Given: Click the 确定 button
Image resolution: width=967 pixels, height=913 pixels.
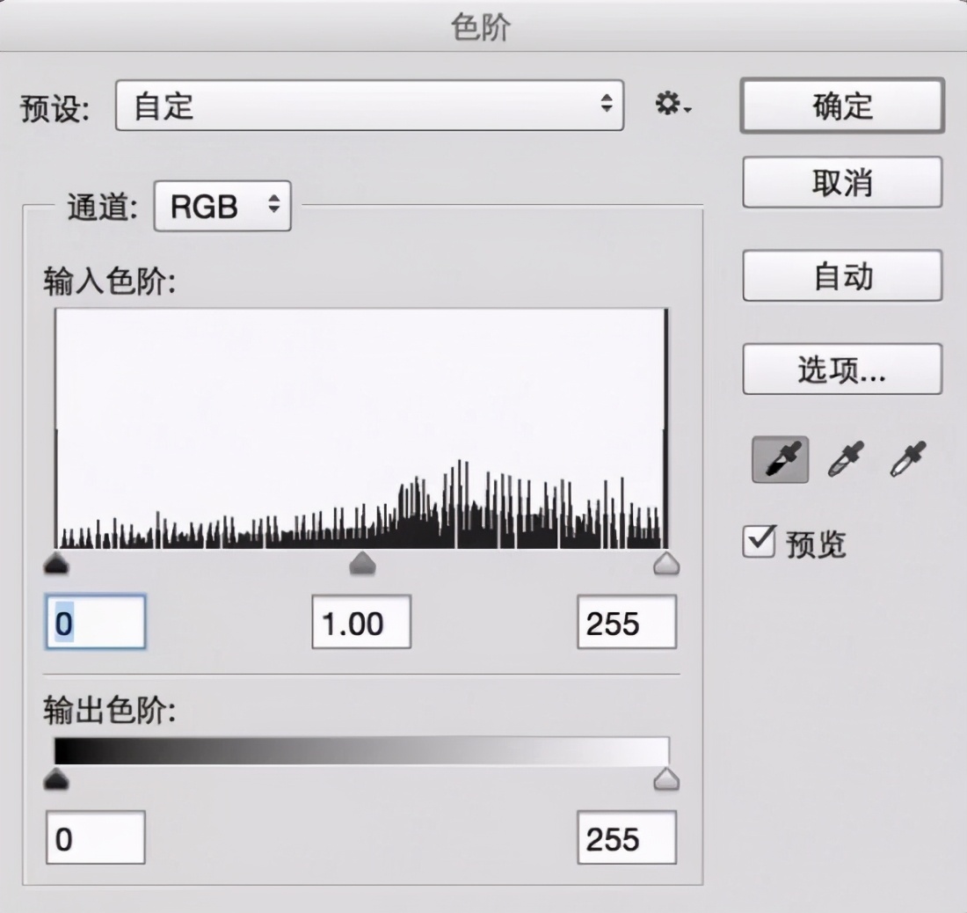Looking at the screenshot, I should [842, 106].
